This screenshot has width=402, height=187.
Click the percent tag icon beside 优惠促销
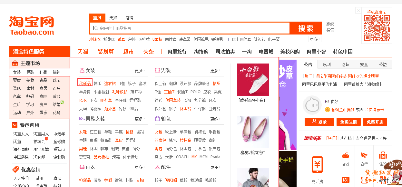[15, 169]
